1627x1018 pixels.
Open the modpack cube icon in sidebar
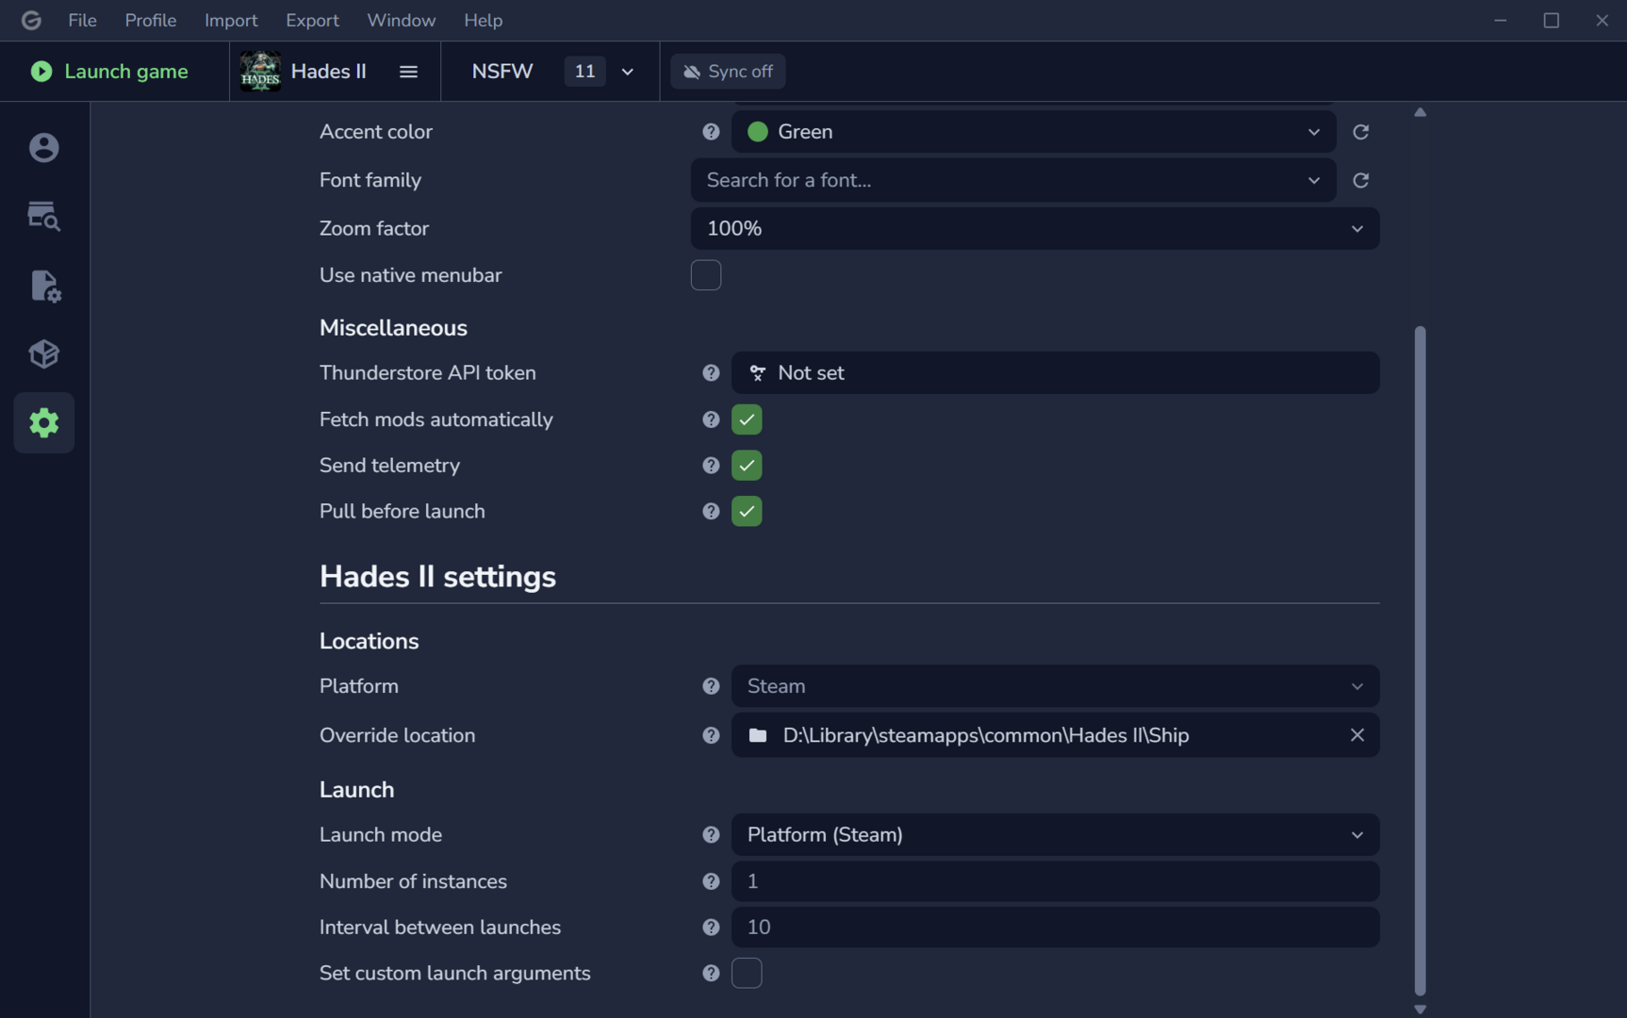tap(44, 354)
